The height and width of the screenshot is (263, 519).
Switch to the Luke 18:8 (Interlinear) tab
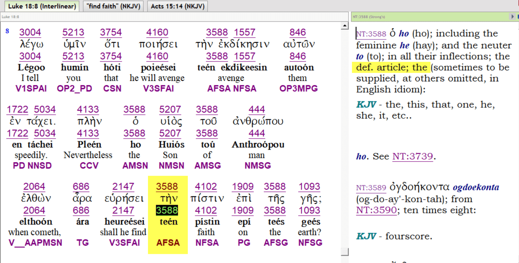coord(42,6)
